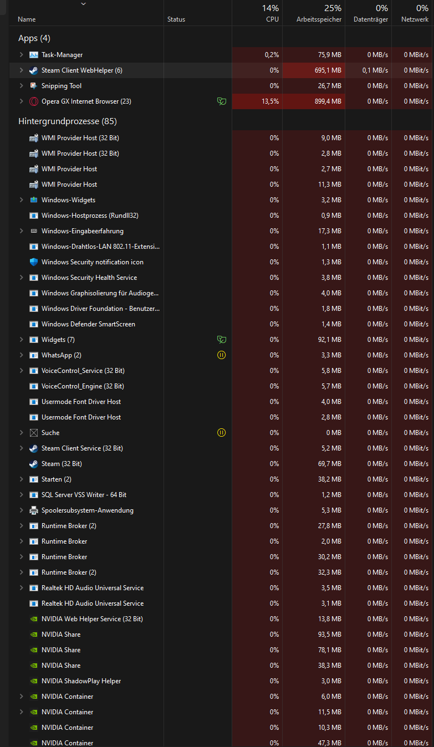Click the Steam (32 Bit) icon

click(x=33, y=464)
